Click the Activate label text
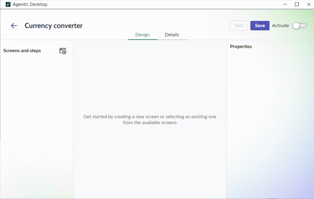The width and height of the screenshot is (314, 199). pos(280,25)
